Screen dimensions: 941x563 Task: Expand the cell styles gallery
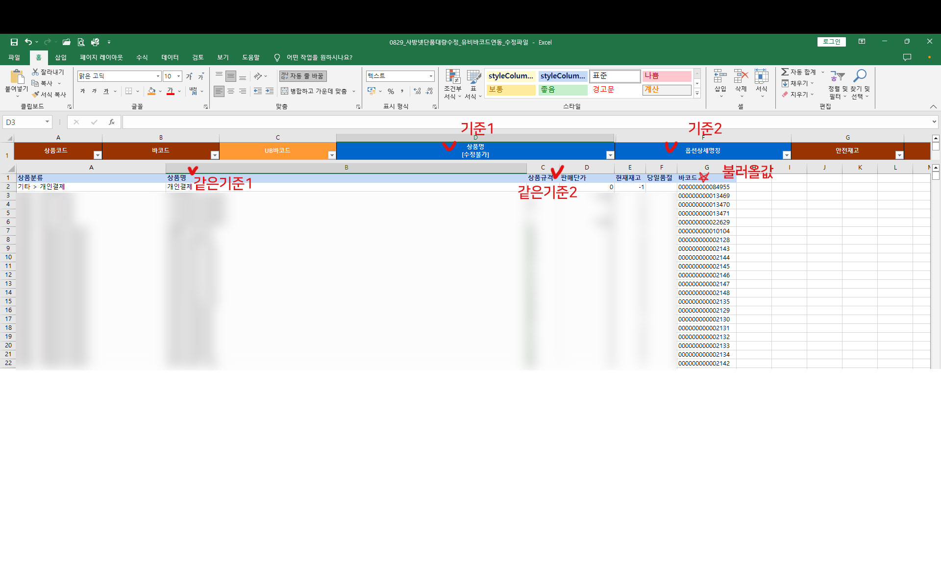(x=697, y=94)
